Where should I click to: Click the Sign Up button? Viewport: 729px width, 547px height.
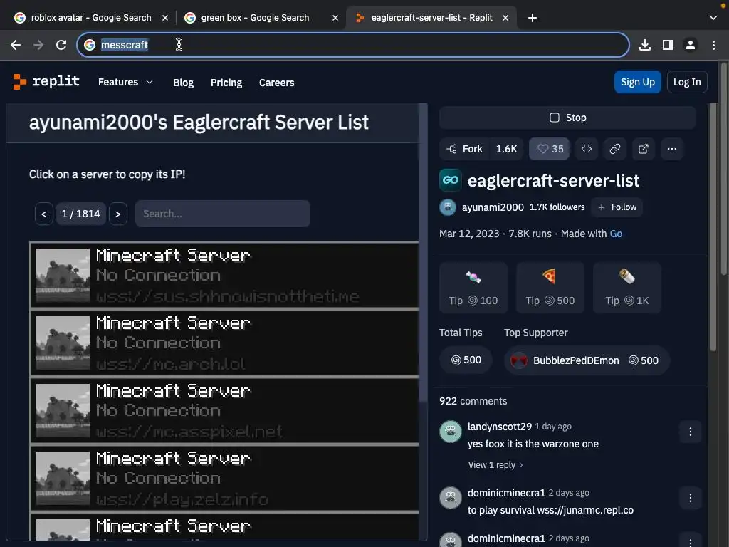[637, 82]
